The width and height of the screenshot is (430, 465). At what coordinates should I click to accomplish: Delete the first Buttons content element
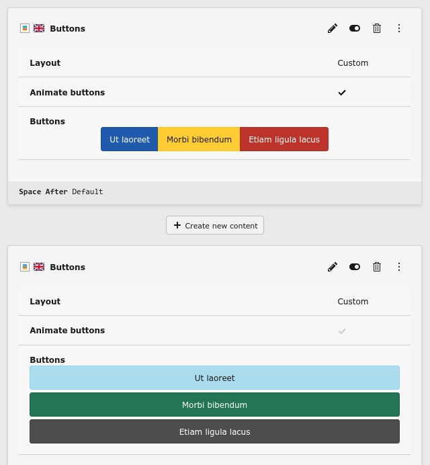point(377,28)
